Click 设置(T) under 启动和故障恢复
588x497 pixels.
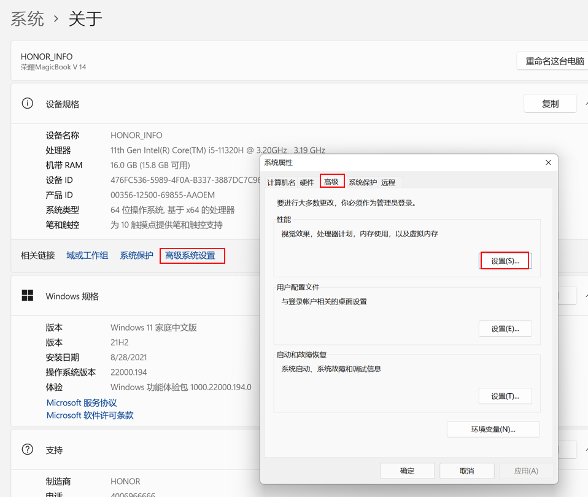coord(505,396)
